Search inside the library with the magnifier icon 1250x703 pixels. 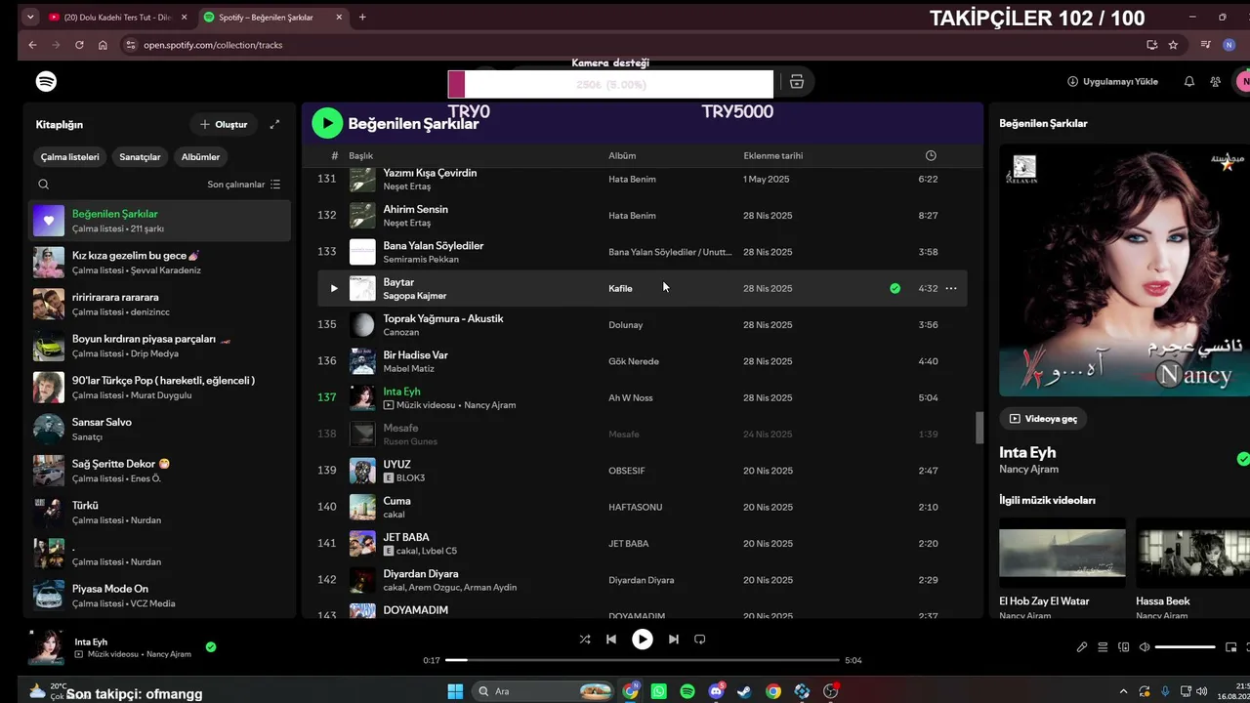[x=43, y=184]
